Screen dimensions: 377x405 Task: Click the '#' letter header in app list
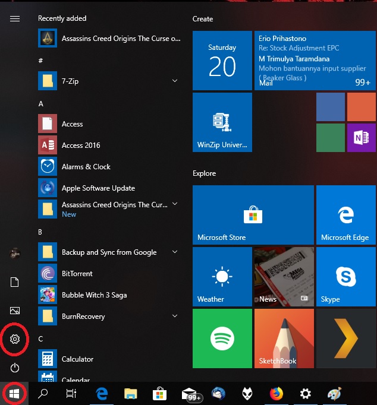point(40,61)
